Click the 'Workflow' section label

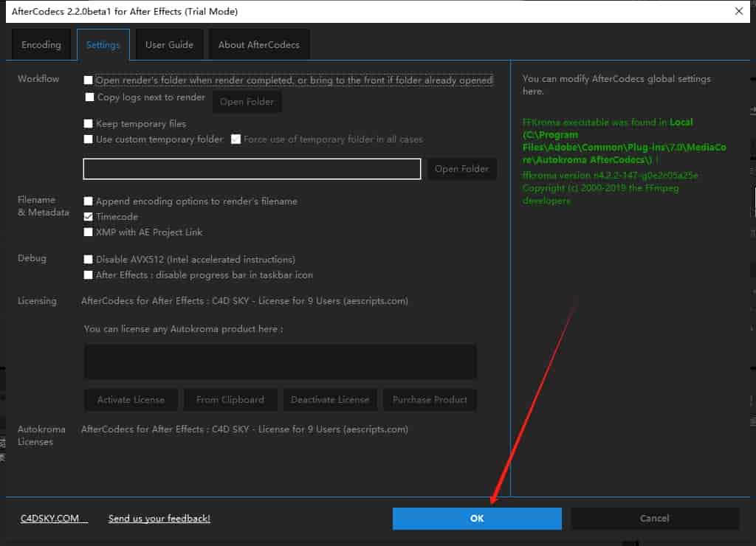38,78
